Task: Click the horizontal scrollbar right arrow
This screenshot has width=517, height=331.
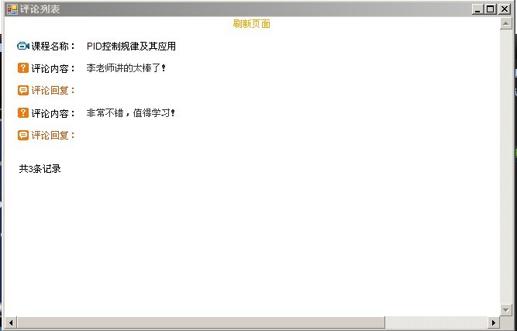Action: [x=494, y=322]
